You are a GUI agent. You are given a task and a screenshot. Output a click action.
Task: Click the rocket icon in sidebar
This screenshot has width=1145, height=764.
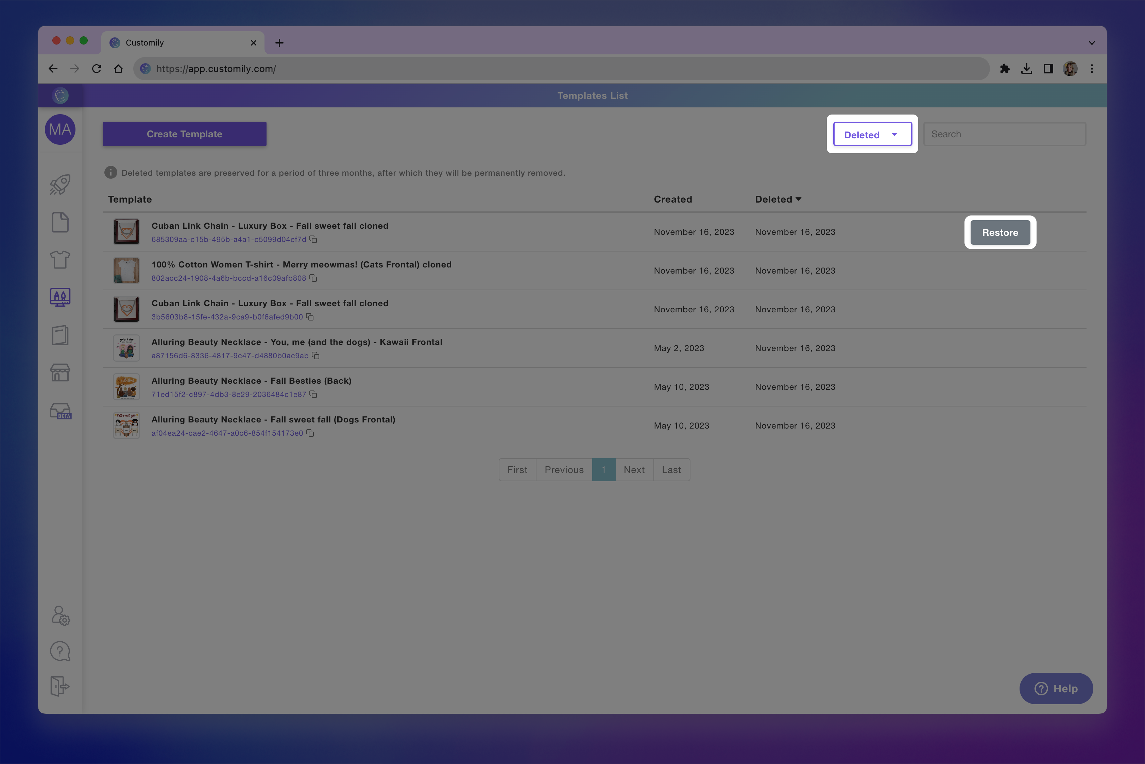60,185
